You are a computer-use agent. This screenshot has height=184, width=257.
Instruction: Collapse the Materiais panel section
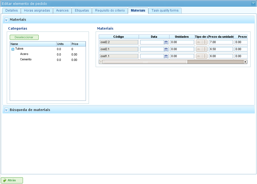coord(6,20)
